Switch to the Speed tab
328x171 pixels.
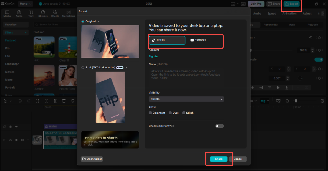pyautogui.click(x=272, y=14)
